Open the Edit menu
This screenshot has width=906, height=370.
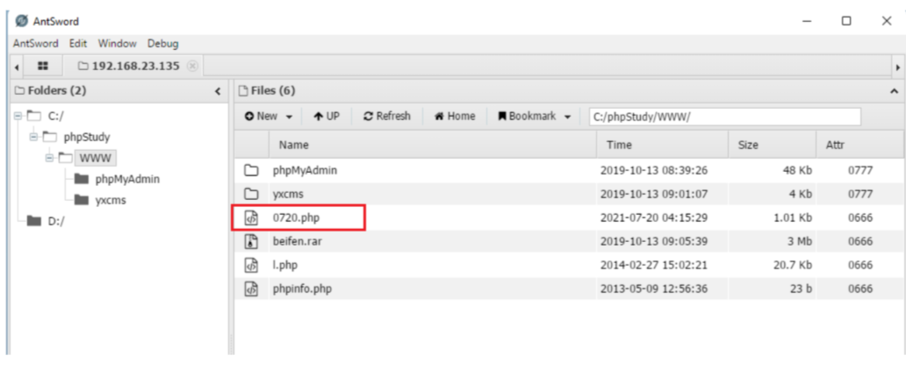(78, 43)
